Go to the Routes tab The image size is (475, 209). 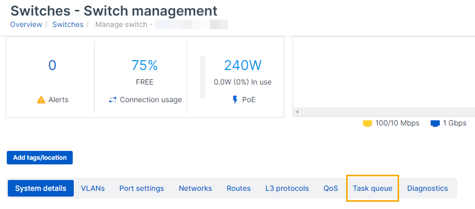tap(239, 188)
